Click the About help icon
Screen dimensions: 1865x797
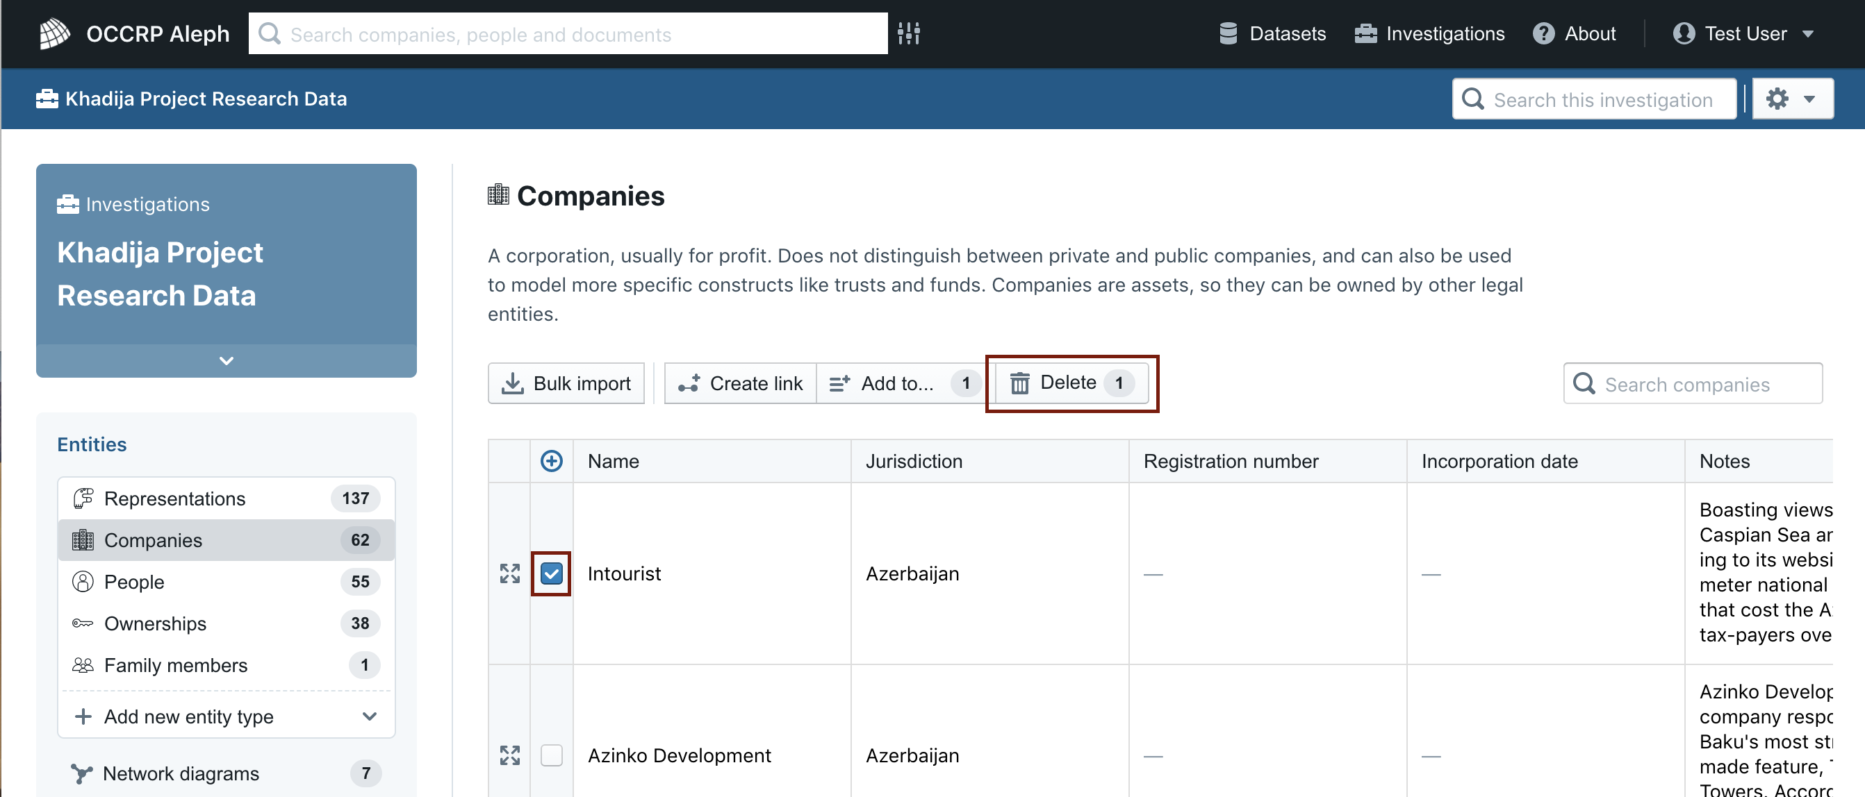pos(1543,33)
